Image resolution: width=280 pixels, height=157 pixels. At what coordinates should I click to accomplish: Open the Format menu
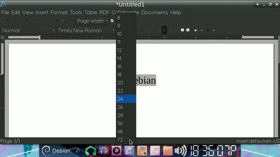[59, 13]
